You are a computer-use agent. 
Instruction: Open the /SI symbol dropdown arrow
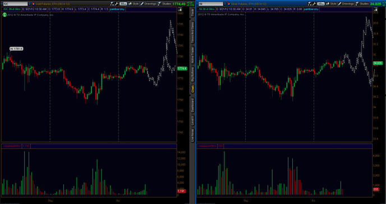(x=225, y=4)
